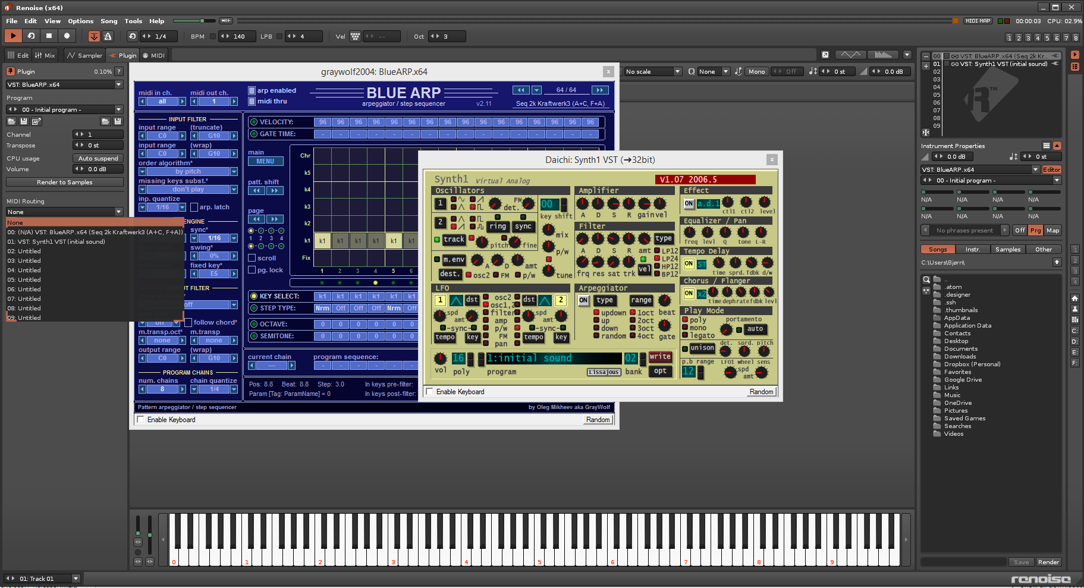This screenshot has height=588, width=1084.
Task: Toggle pattern follow icon in transport bar
Action: 94,36
